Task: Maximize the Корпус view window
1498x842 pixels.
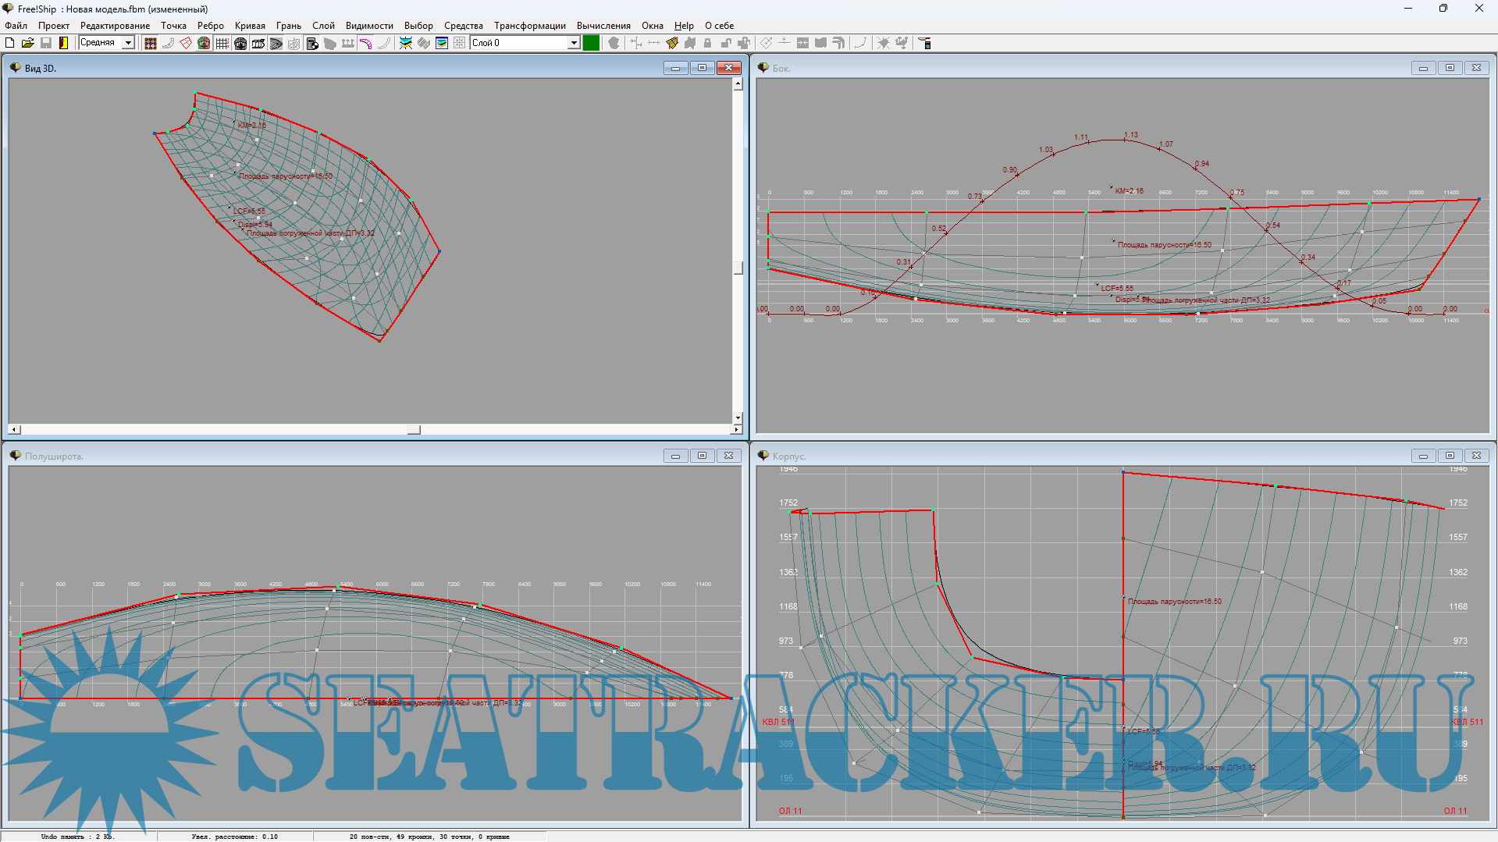Action: pos(1450,456)
